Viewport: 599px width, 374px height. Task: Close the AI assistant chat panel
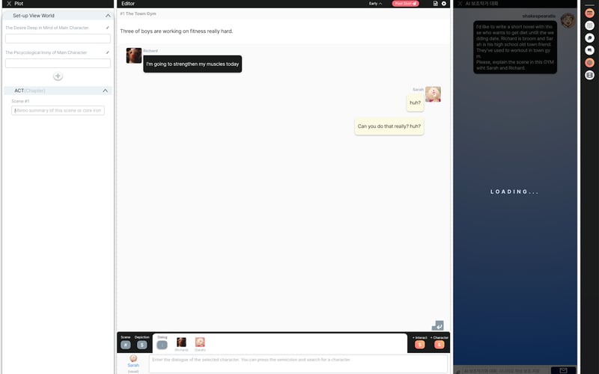click(460, 4)
